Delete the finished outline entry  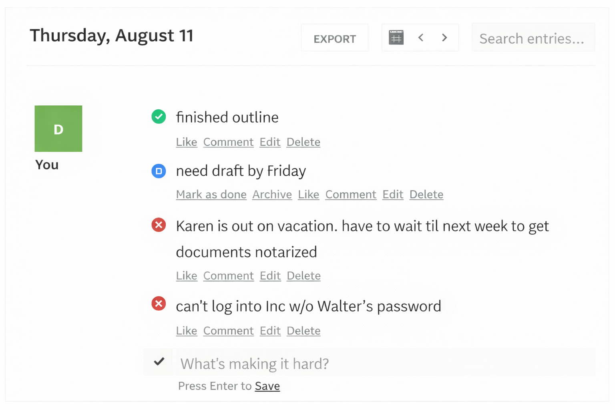[303, 142]
